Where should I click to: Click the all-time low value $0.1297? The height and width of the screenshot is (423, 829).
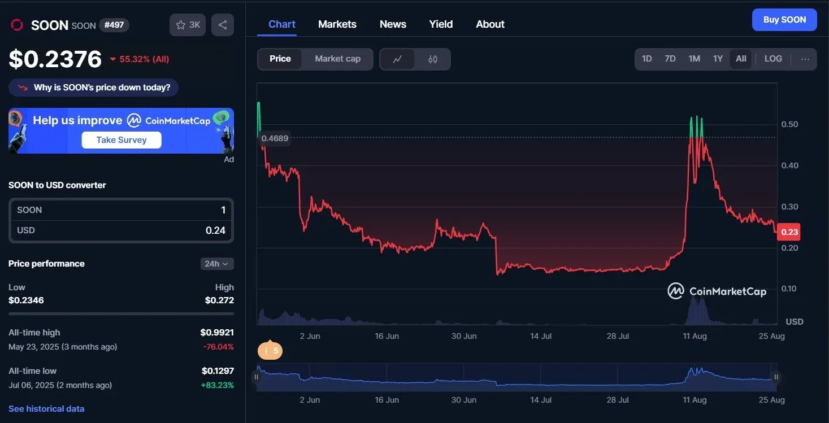pos(218,371)
